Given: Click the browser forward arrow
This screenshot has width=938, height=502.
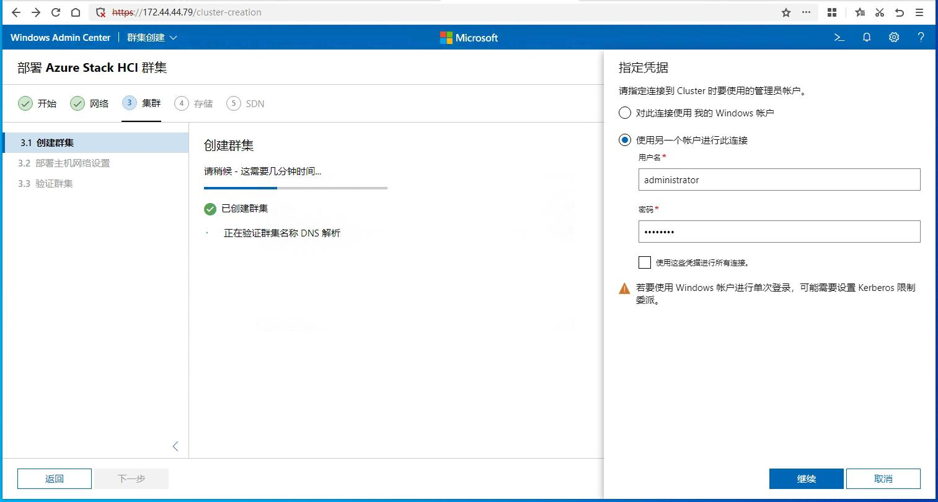Looking at the screenshot, I should point(36,12).
